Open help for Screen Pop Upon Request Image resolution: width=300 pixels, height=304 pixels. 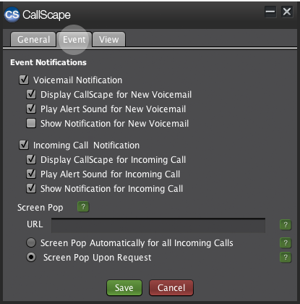click(x=286, y=257)
